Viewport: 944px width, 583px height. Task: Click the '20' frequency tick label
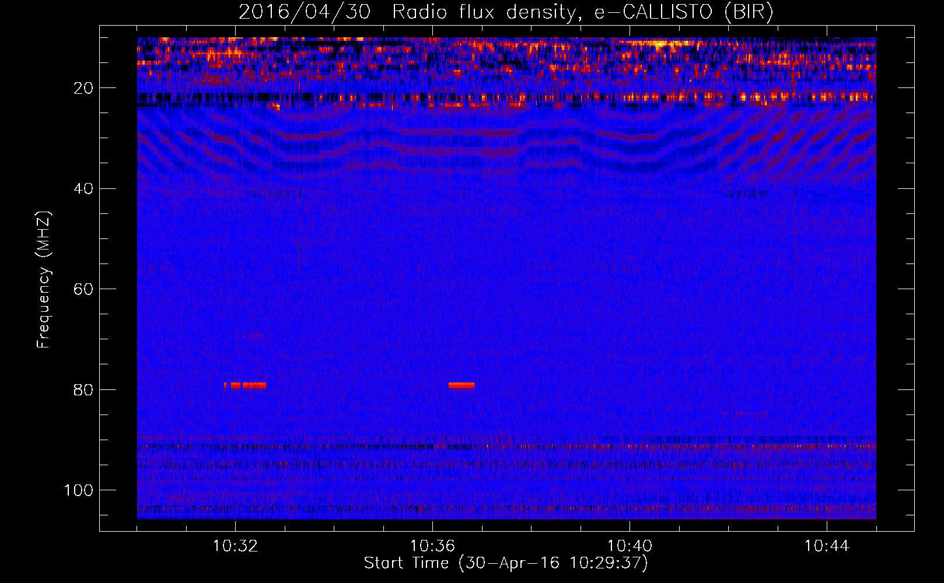(84, 88)
